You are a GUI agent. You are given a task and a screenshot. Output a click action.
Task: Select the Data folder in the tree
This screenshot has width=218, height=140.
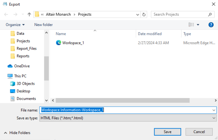20,33
